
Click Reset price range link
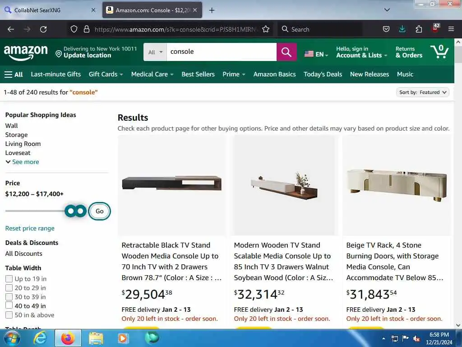(30, 228)
